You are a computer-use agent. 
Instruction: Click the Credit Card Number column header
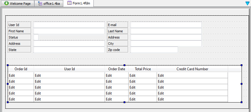click(192, 69)
